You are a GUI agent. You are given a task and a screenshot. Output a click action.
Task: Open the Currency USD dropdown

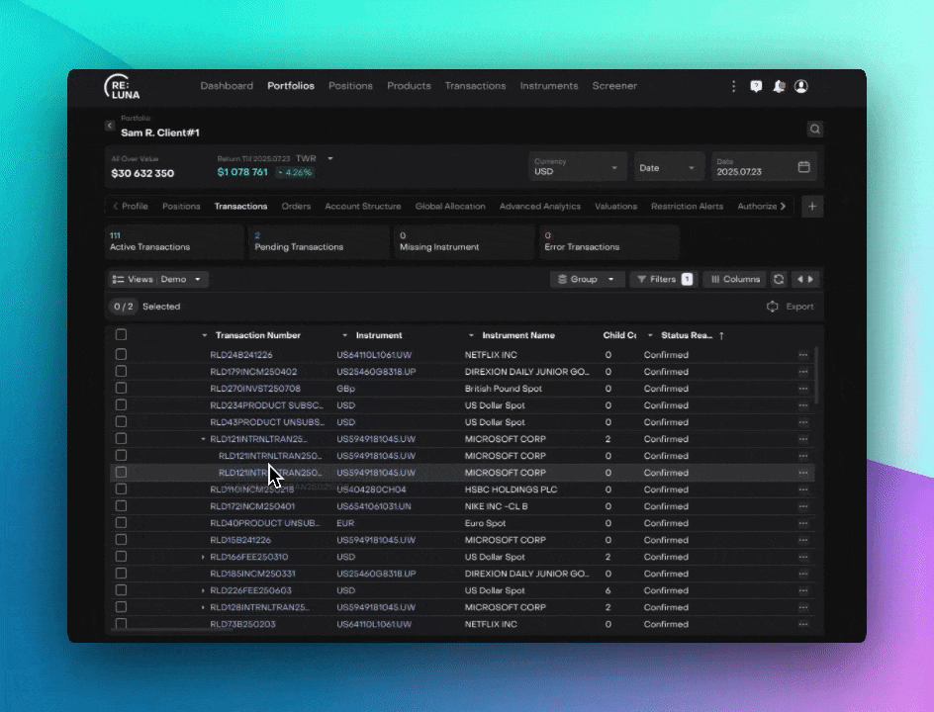point(578,167)
